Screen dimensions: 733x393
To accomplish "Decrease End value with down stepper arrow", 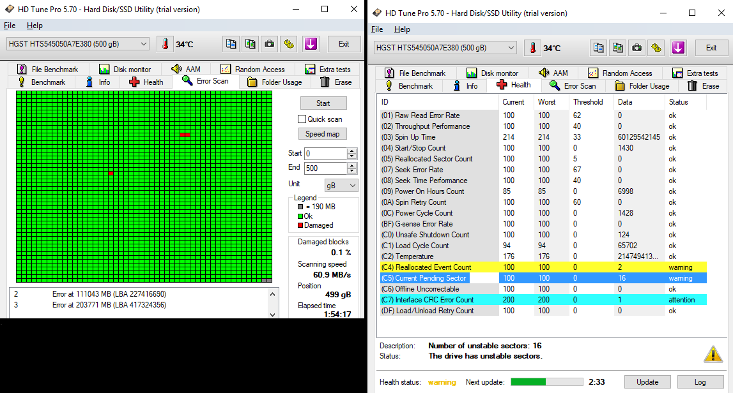I will 352,171.
